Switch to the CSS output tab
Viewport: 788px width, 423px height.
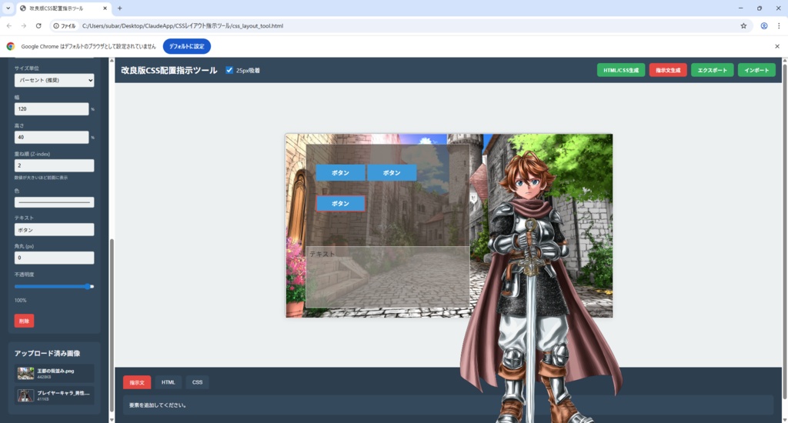197,382
